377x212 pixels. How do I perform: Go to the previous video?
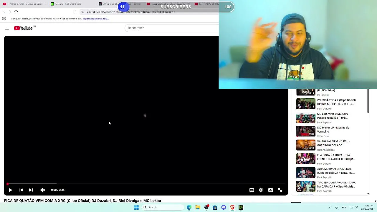point(21,190)
